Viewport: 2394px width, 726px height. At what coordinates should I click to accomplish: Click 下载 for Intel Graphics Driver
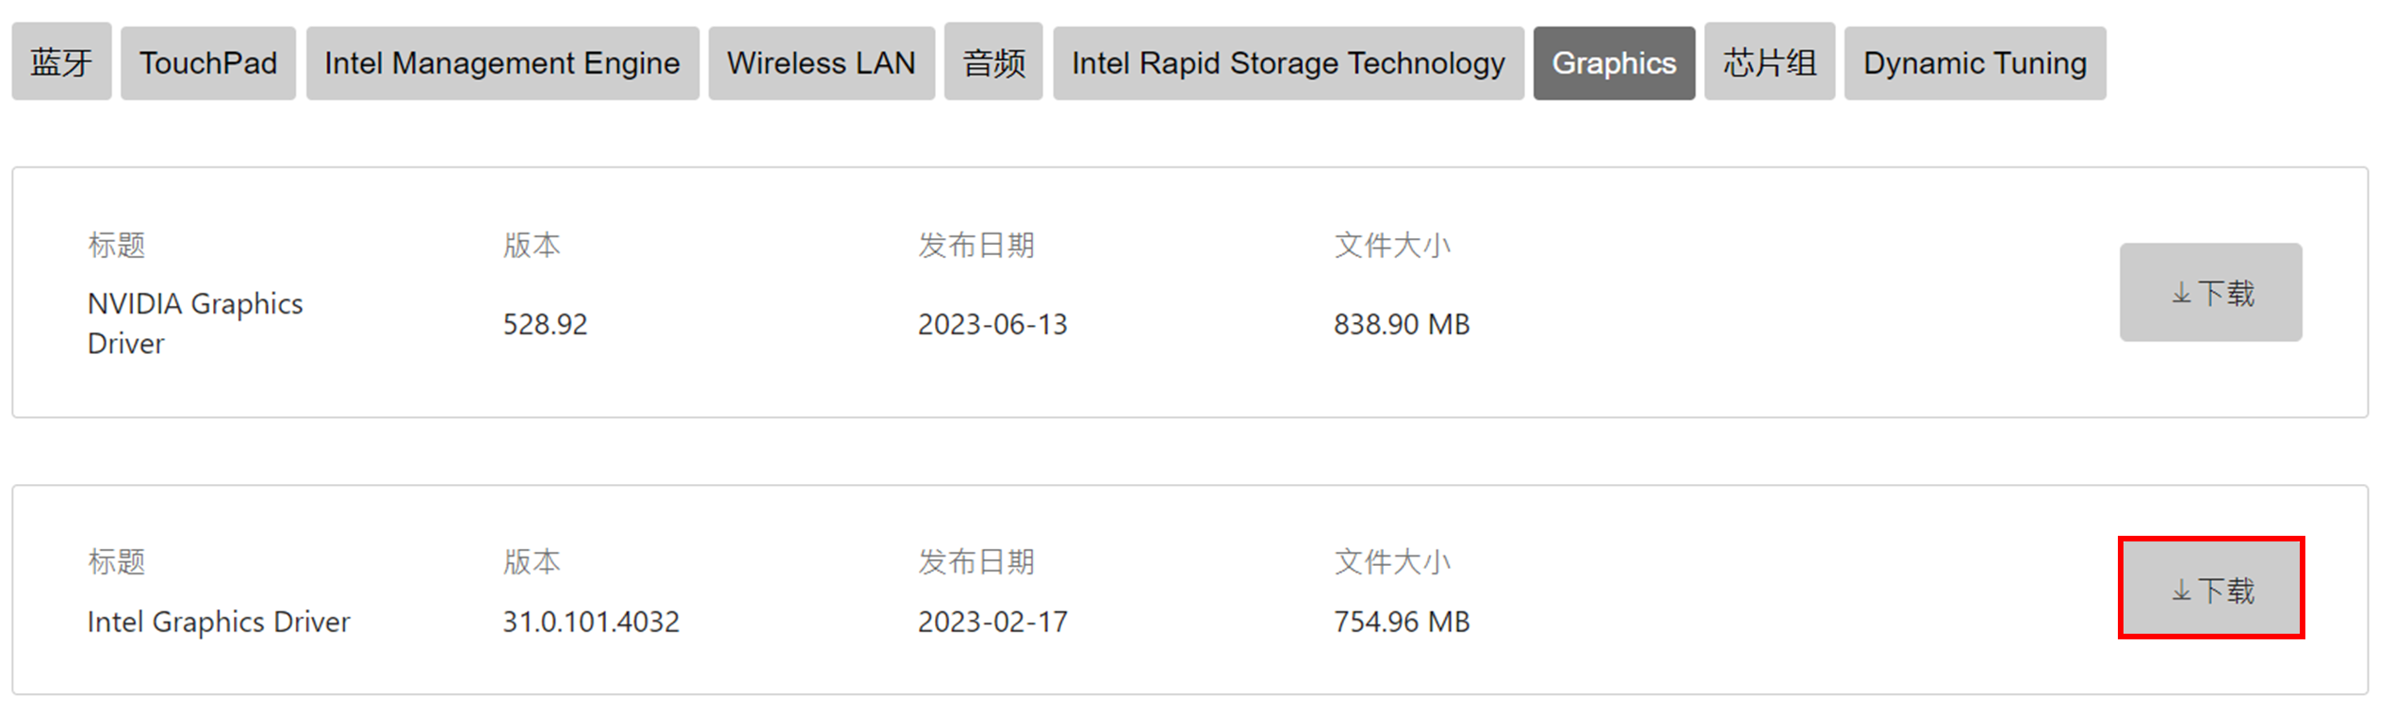point(2210,589)
